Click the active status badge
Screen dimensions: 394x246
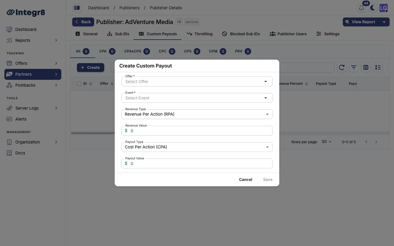[192, 22]
